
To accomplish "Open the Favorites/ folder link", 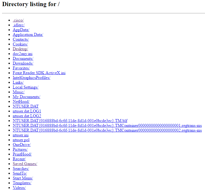I will (21, 68).
